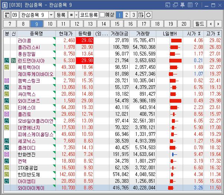Click the refresh icon in the toolbar
This screenshot has height=195, width=224.
148,15
